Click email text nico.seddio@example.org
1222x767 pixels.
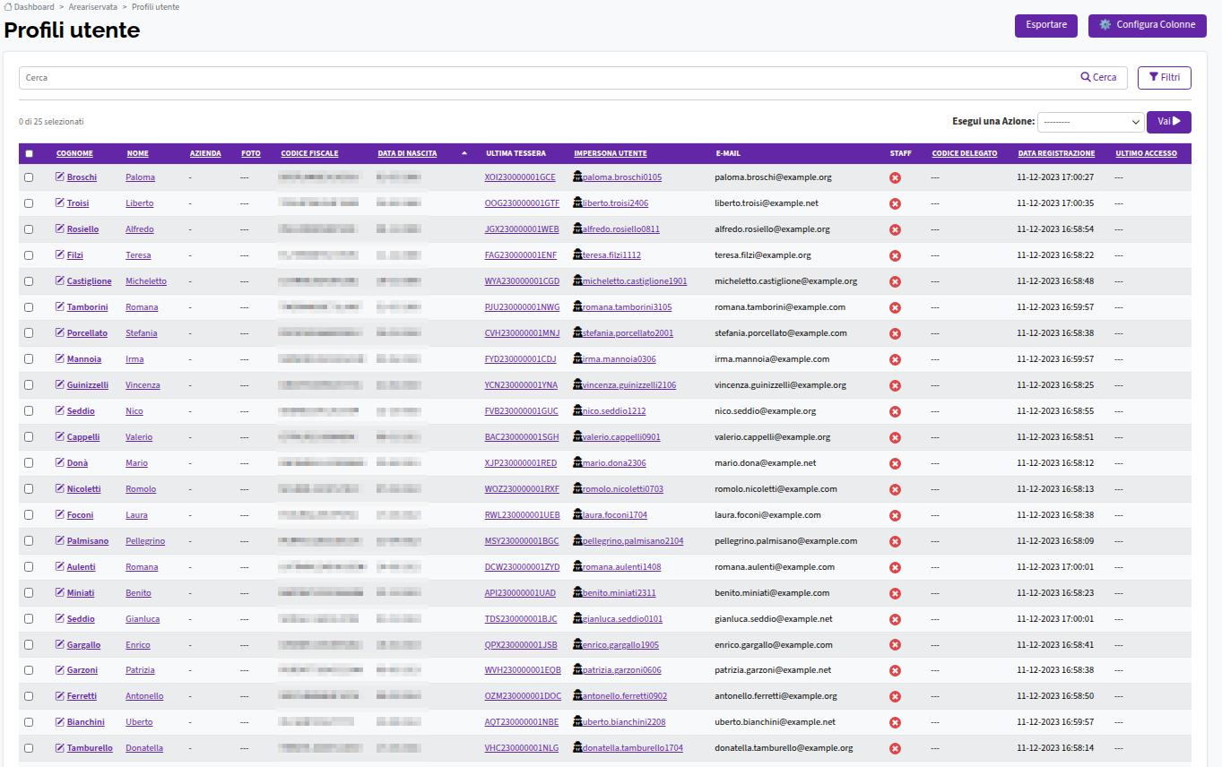pos(765,411)
